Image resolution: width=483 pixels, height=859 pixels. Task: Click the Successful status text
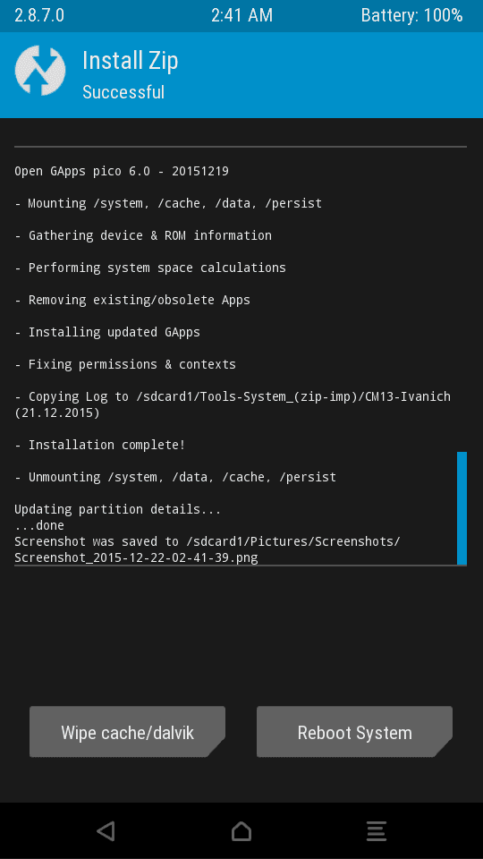click(123, 92)
